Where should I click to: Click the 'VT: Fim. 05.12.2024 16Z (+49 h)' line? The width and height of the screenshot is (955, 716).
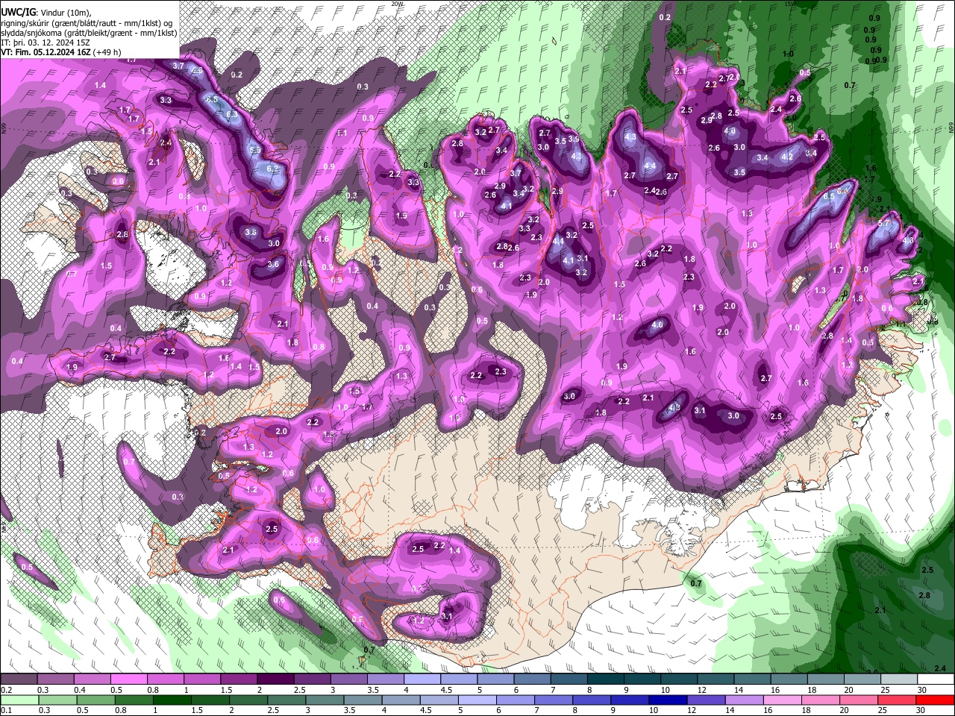coord(60,52)
